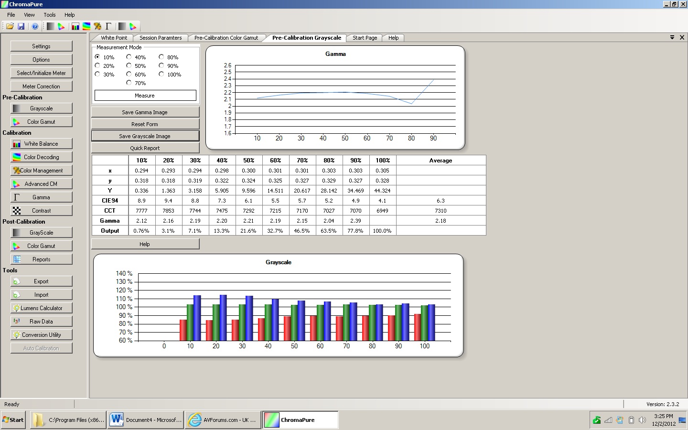Viewport: 688px width, 430px height.
Task: Switch to Pre-Calibration Color Gamut tab
Action: (x=226, y=38)
